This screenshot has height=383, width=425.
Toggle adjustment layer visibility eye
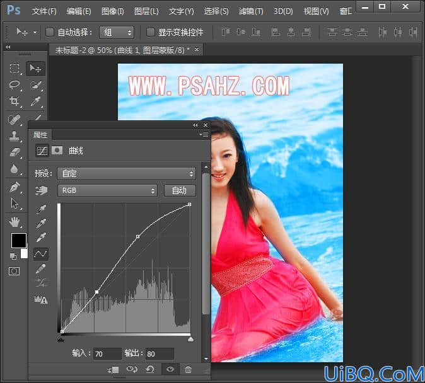(x=170, y=369)
